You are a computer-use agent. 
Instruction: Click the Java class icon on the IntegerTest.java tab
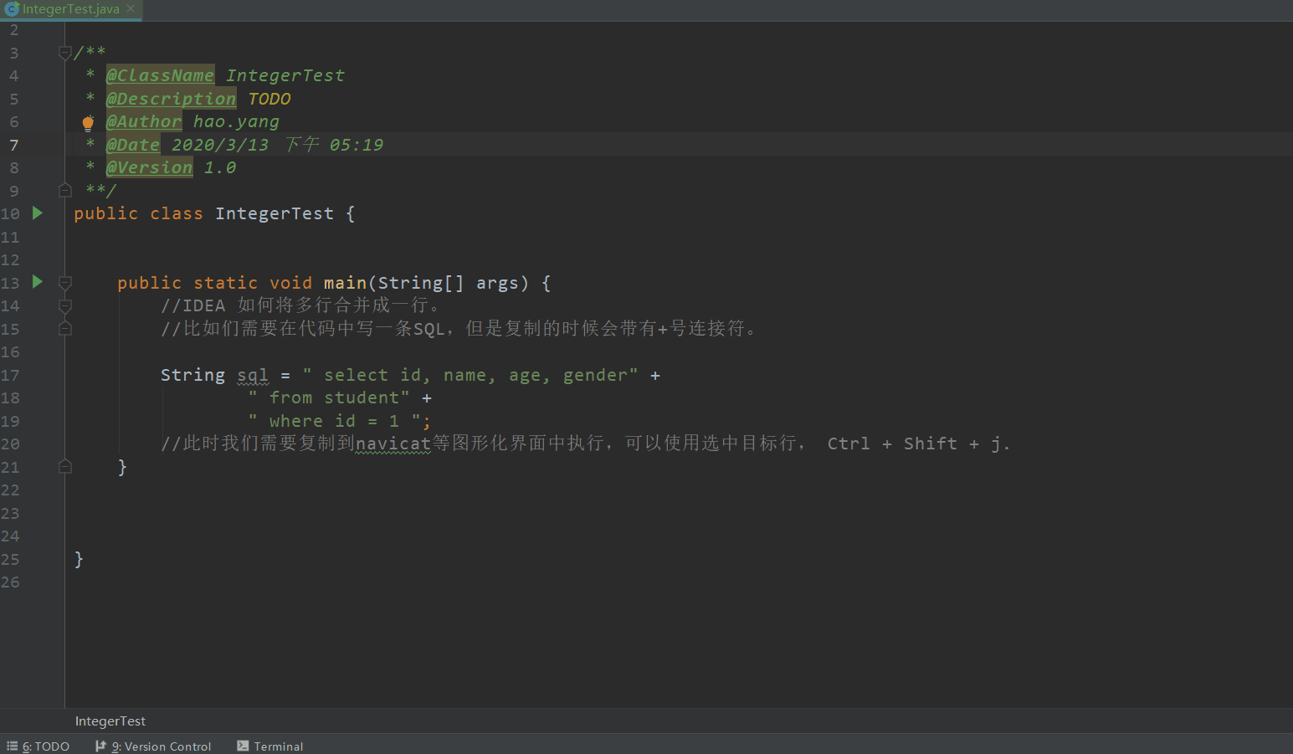[x=11, y=9]
